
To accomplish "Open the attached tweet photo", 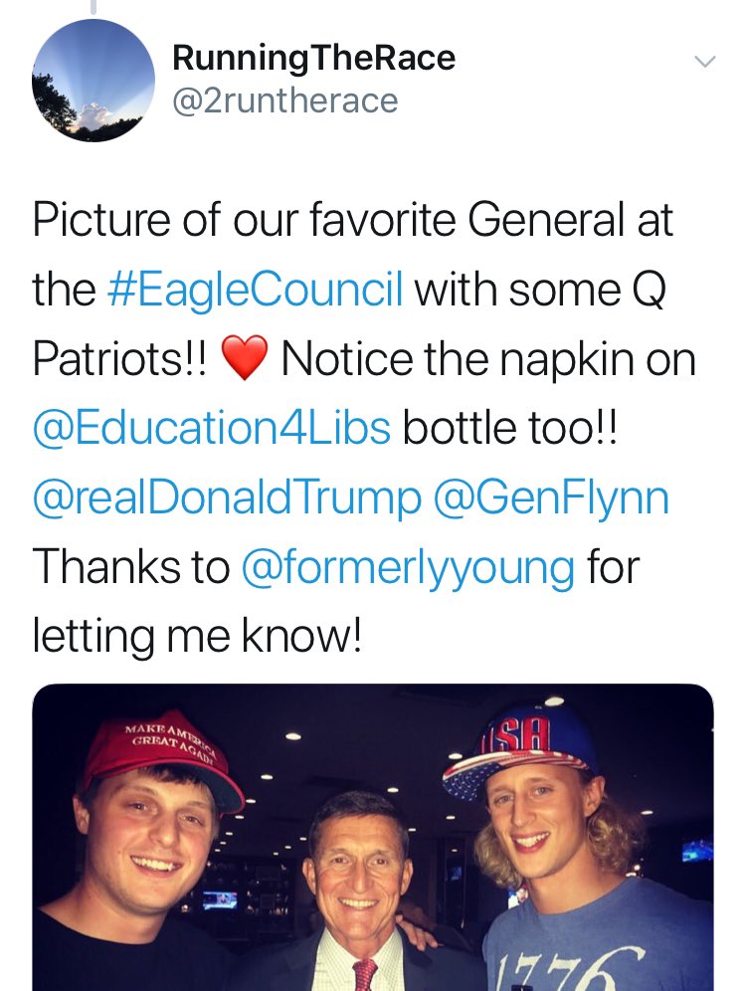I will tap(373, 836).
